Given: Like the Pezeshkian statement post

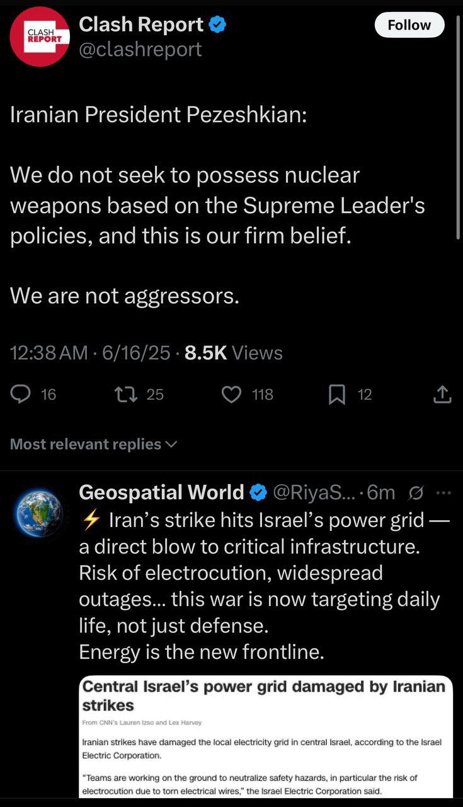Looking at the screenshot, I should coord(232,395).
